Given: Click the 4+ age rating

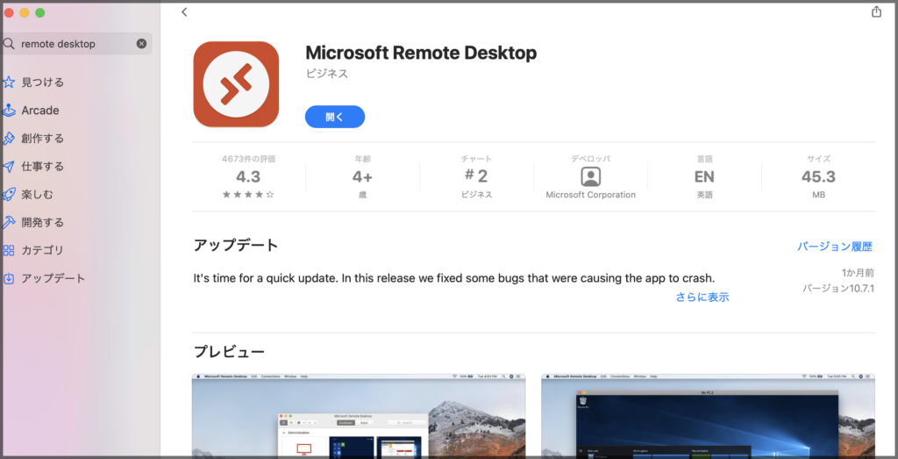Looking at the screenshot, I should click(x=362, y=176).
